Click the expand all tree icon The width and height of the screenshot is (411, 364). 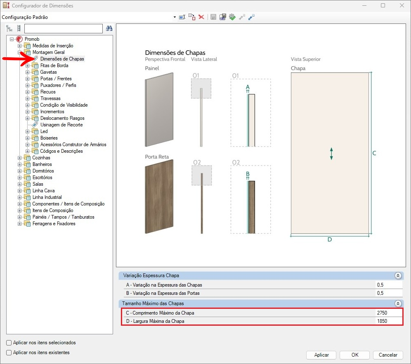click(x=9, y=28)
